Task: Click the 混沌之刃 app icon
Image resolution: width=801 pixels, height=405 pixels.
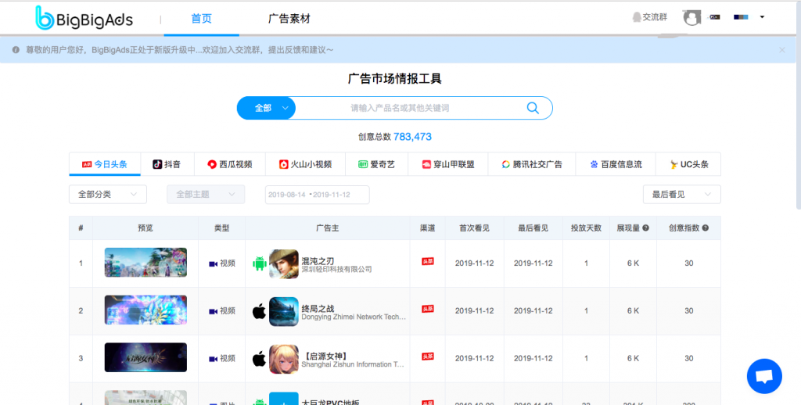Action: coord(283,263)
